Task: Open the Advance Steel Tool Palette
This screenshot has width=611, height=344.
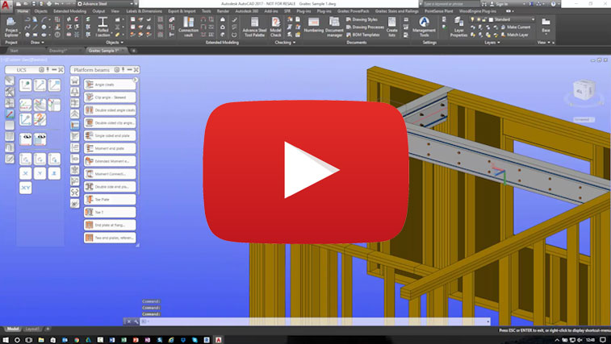Action: click(x=254, y=27)
